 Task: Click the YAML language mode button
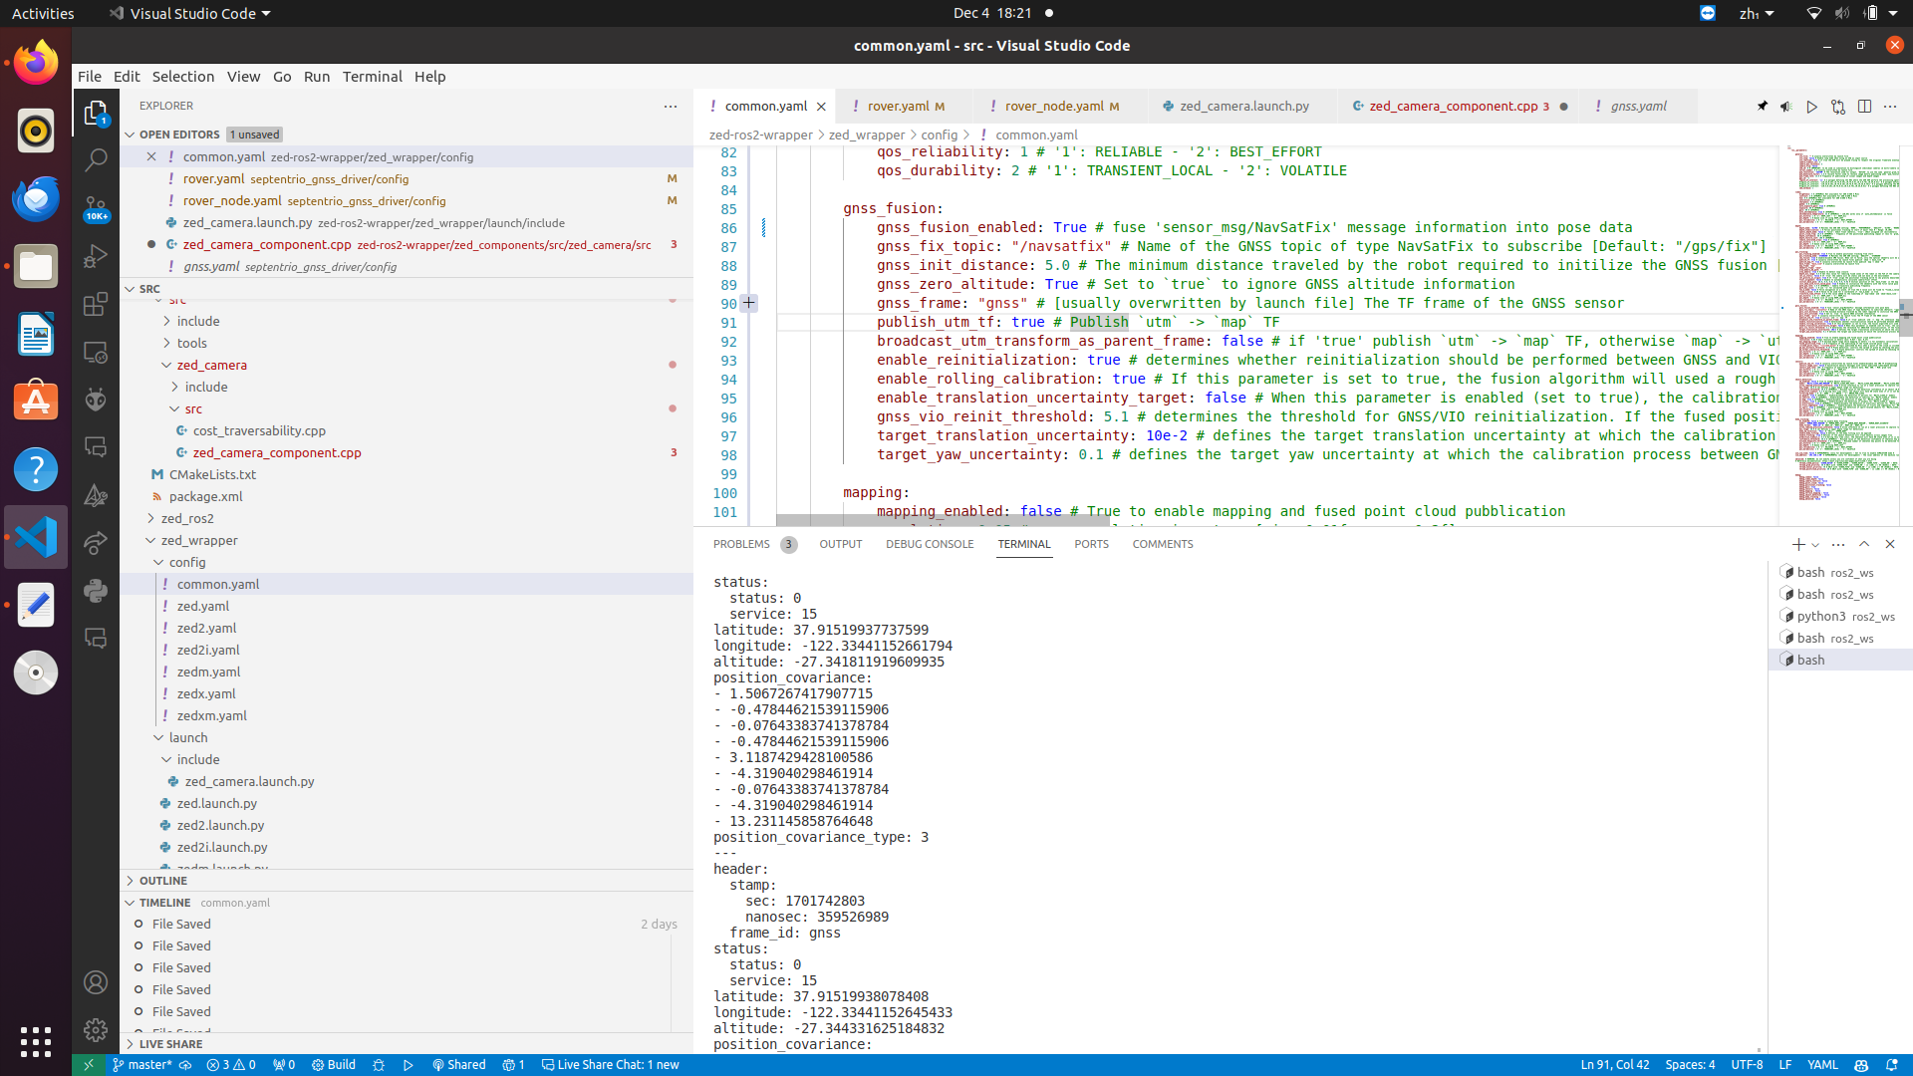pyautogui.click(x=1822, y=1065)
